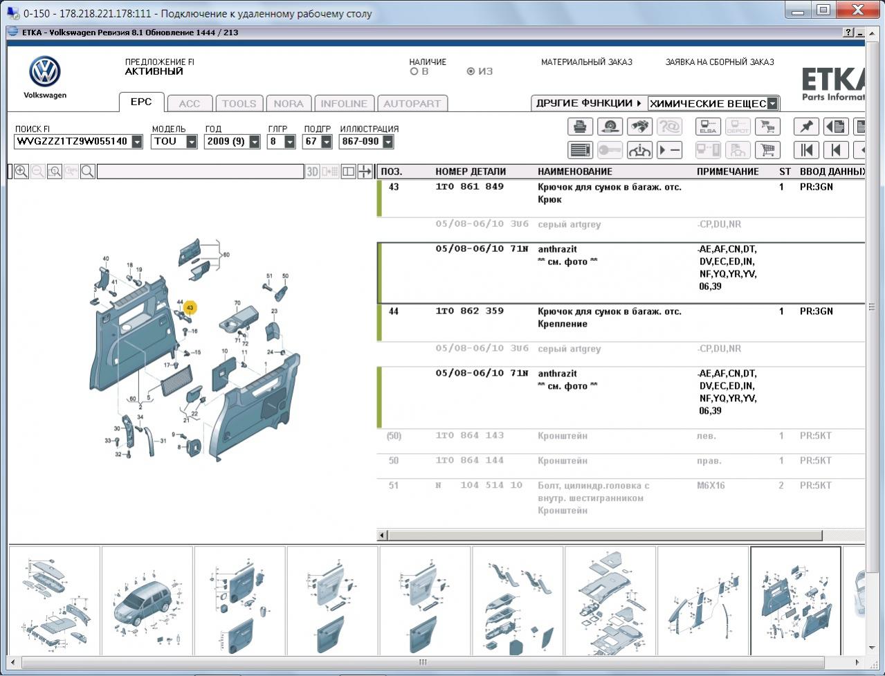Image resolution: width=885 pixels, height=676 pixels.
Task: Jump to first illustration button
Action: click(x=806, y=150)
